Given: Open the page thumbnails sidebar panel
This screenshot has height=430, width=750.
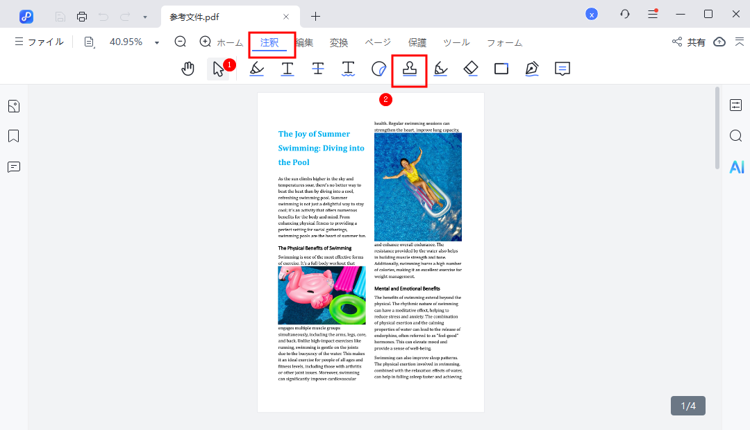Looking at the screenshot, I should click(x=14, y=106).
